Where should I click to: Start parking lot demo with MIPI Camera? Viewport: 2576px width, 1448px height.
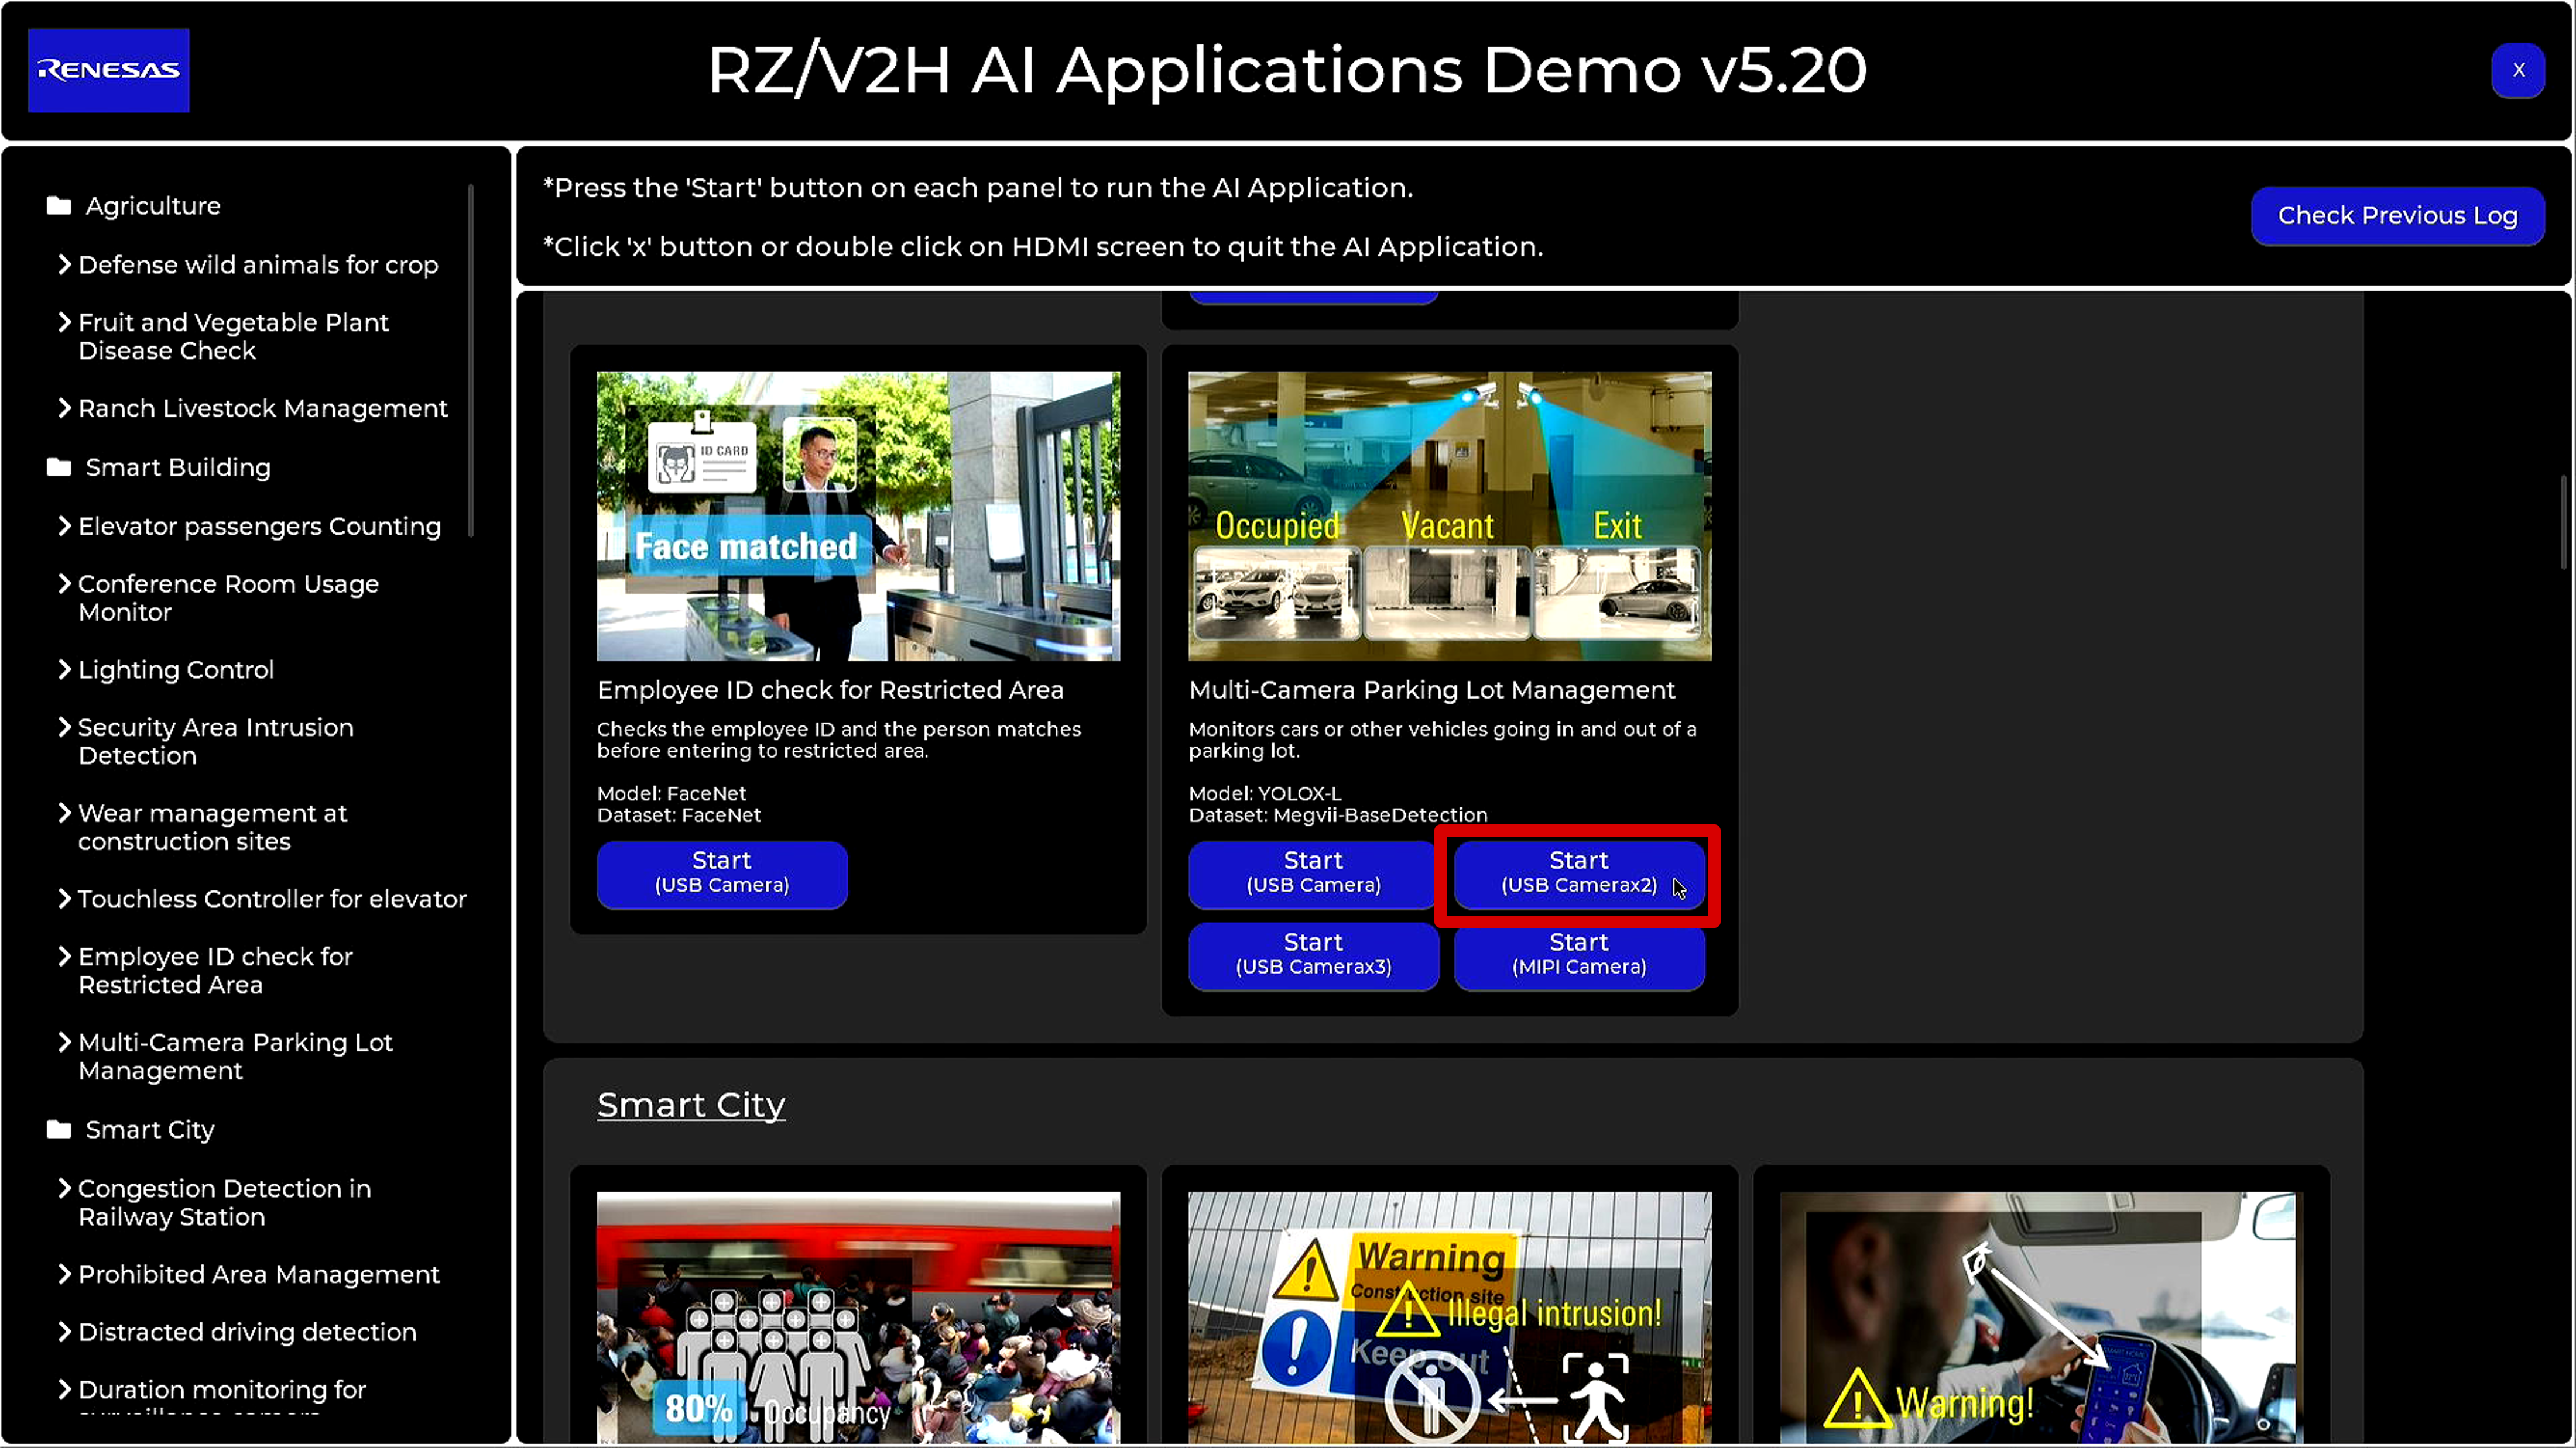[x=1578, y=955]
